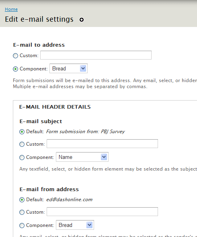Open the Bread dropdown under E-mail to address
Viewport: 197px width, 237px height.
click(x=69, y=68)
